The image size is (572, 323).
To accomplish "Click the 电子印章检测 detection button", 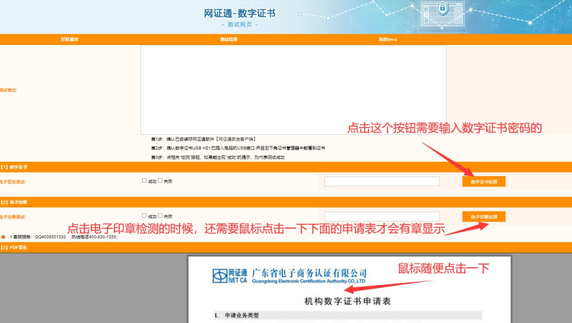I will pyautogui.click(x=483, y=216).
